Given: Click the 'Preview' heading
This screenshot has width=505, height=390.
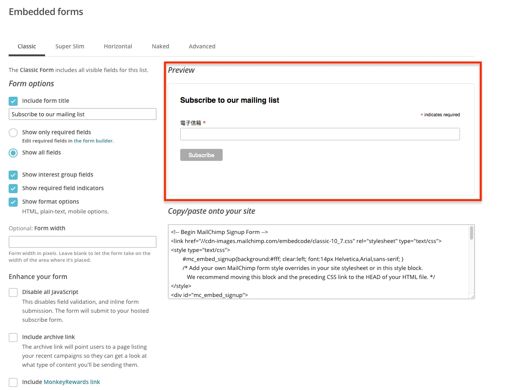Looking at the screenshot, I should click(181, 70).
